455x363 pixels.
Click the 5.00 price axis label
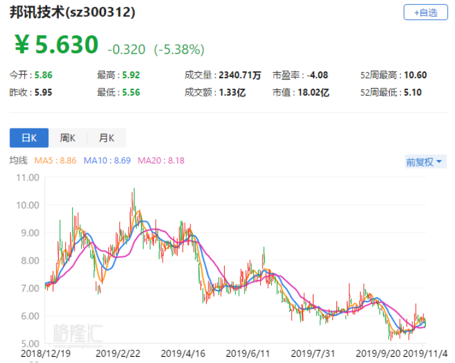click(30, 344)
